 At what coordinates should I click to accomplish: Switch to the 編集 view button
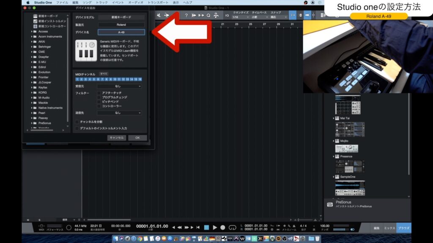click(376, 228)
